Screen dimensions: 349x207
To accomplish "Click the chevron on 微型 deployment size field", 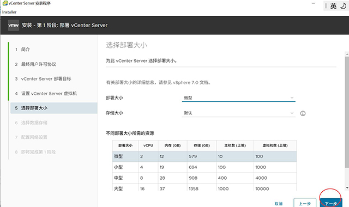I will pos(292,98).
